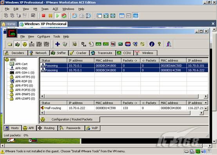Select APR-DNS in the tree
This screenshot has width=217, height=155.
point(21,68)
